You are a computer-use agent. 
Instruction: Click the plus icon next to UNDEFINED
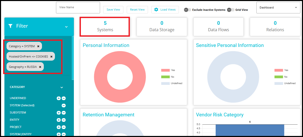[59, 98]
